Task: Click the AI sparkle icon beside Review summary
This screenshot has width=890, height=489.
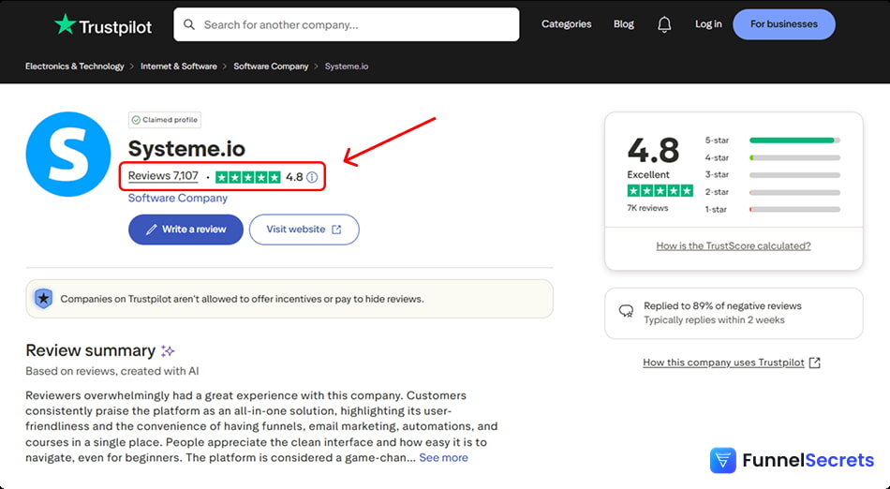Action: click(168, 350)
